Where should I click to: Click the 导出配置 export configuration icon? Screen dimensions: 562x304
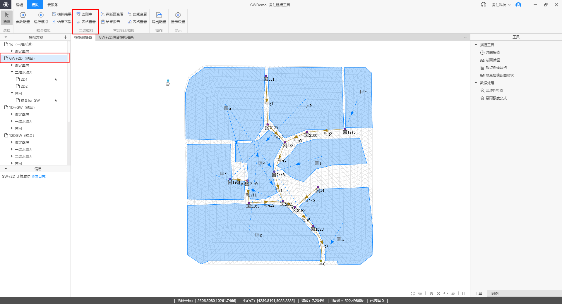(x=159, y=15)
